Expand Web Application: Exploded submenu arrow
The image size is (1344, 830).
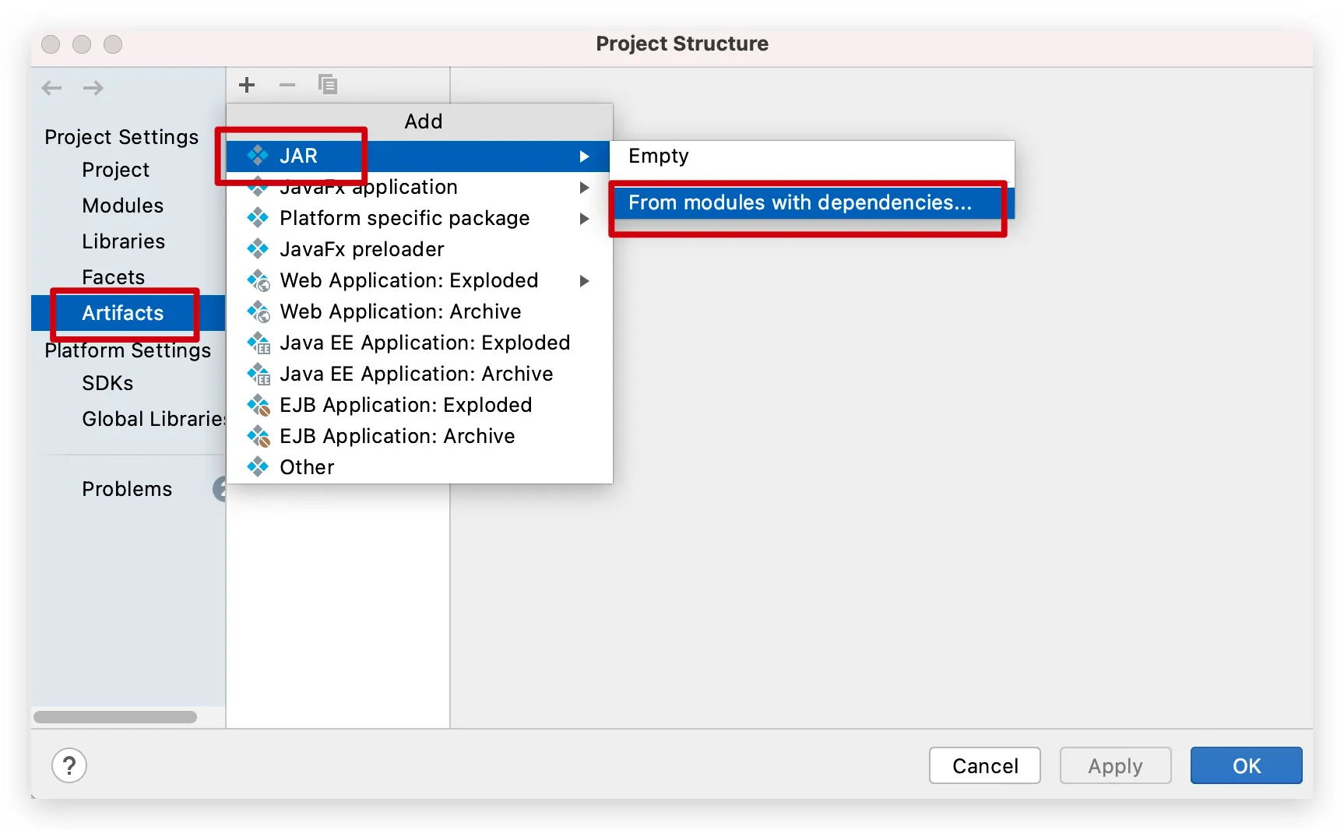point(584,281)
